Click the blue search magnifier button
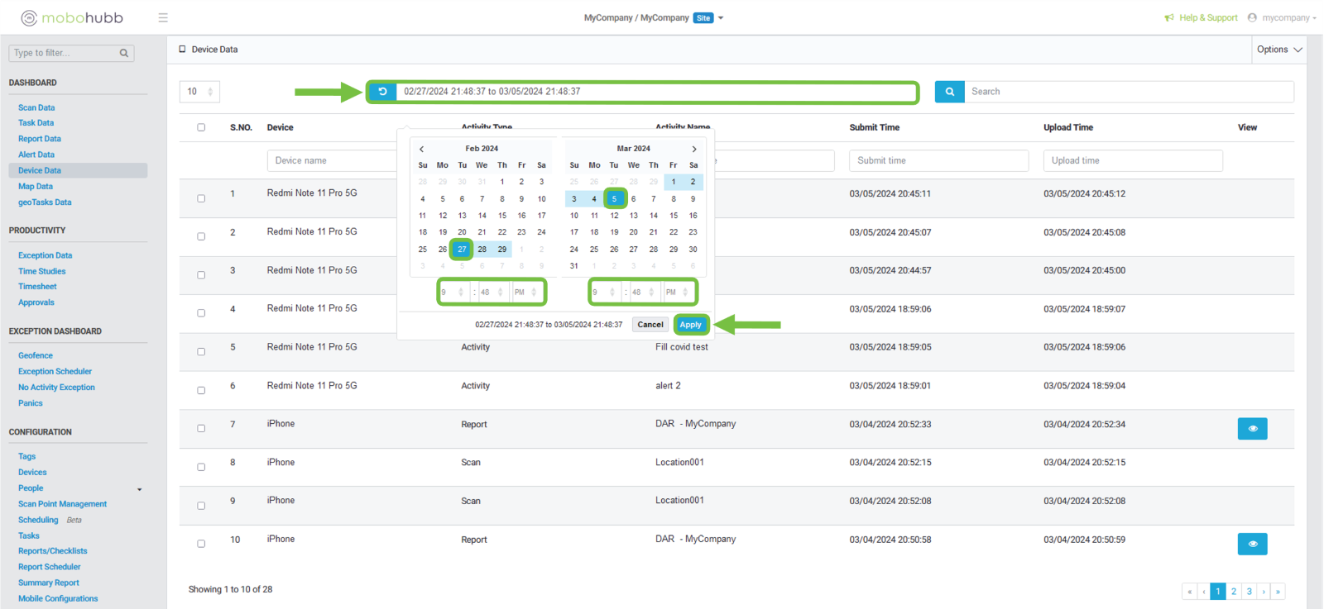Image resolution: width=1324 pixels, height=609 pixels. (949, 92)
